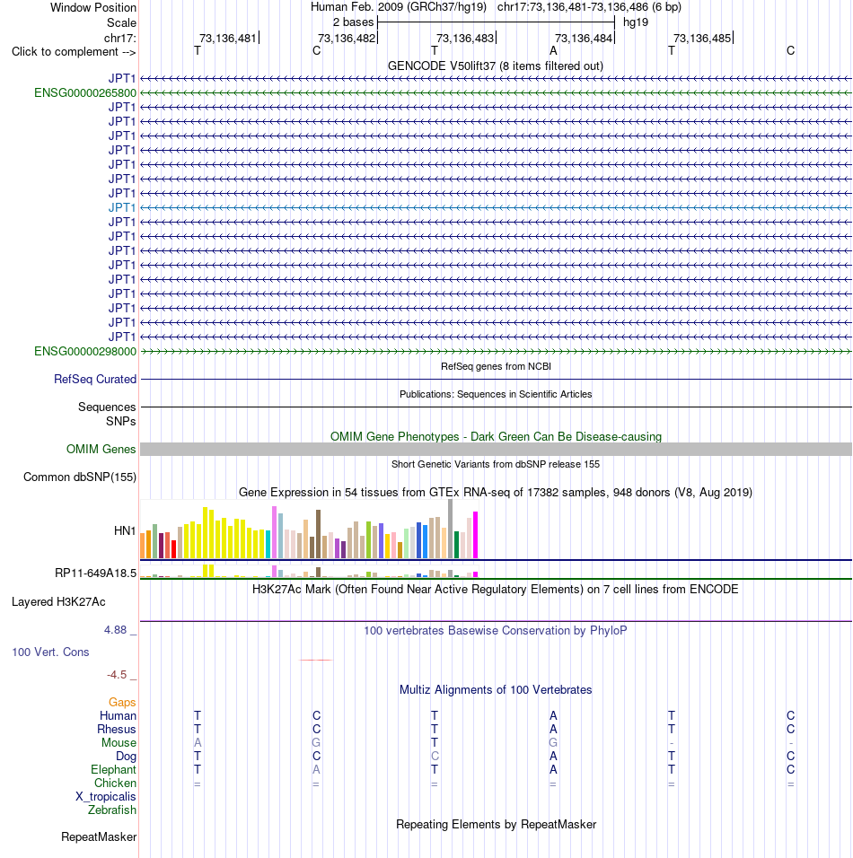The image size is (853, 858).
Task: Click the 4.88 PhyloP upper scale value
Action: coord(116,630)
